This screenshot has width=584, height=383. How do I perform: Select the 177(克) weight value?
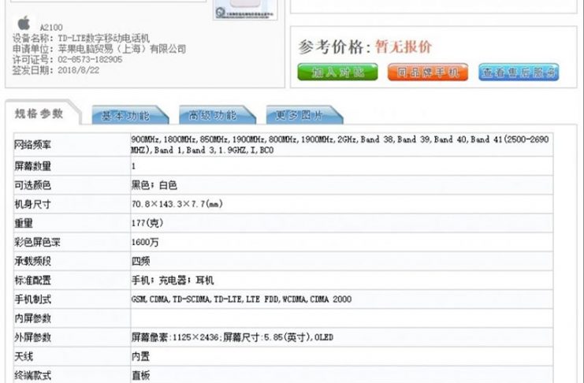(x=147, y=223)
